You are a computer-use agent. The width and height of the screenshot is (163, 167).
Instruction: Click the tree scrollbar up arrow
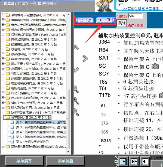click(x=68, y=15)
